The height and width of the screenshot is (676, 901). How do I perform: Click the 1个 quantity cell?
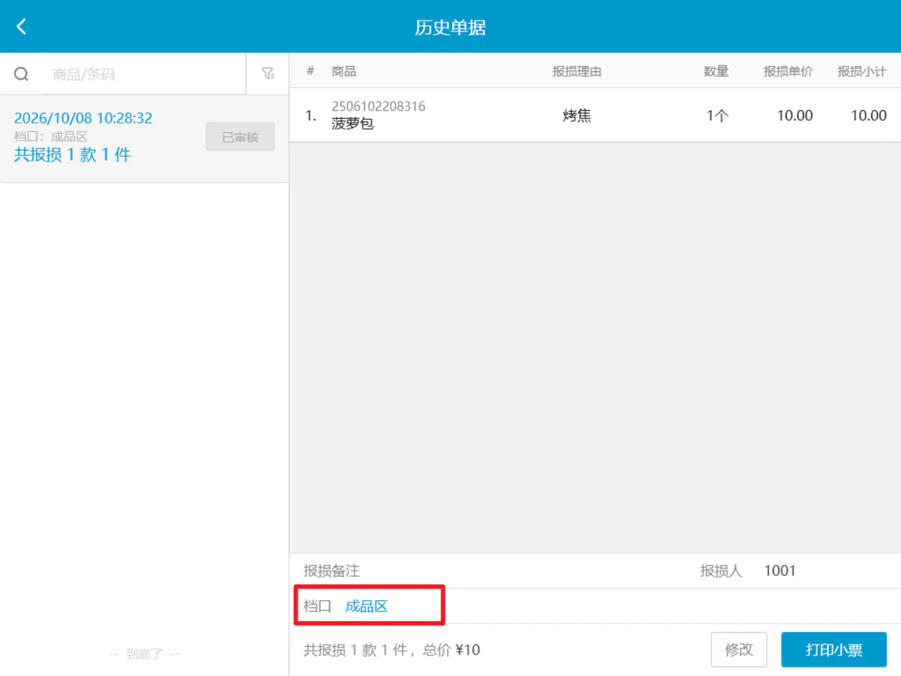(717, 115)
